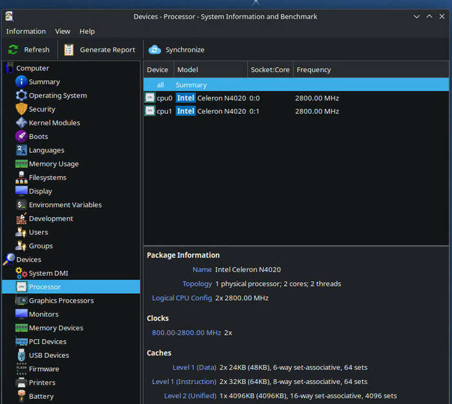Click the Refresh button label
Image resolution: width=452 pixels, height=404 pixels.
pos(37,50)
